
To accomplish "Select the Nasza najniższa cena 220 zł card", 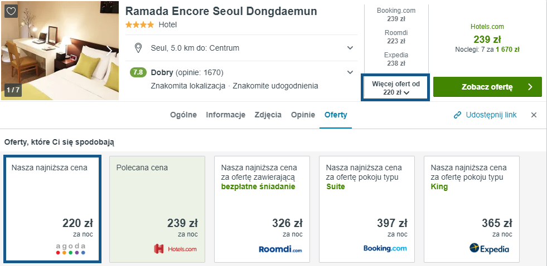I will pos(52,209).
